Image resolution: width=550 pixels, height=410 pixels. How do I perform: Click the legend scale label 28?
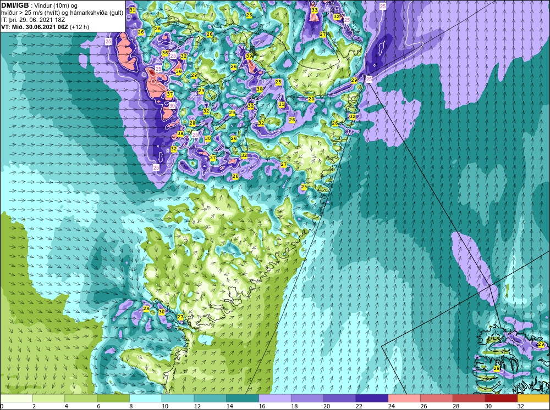456,406
